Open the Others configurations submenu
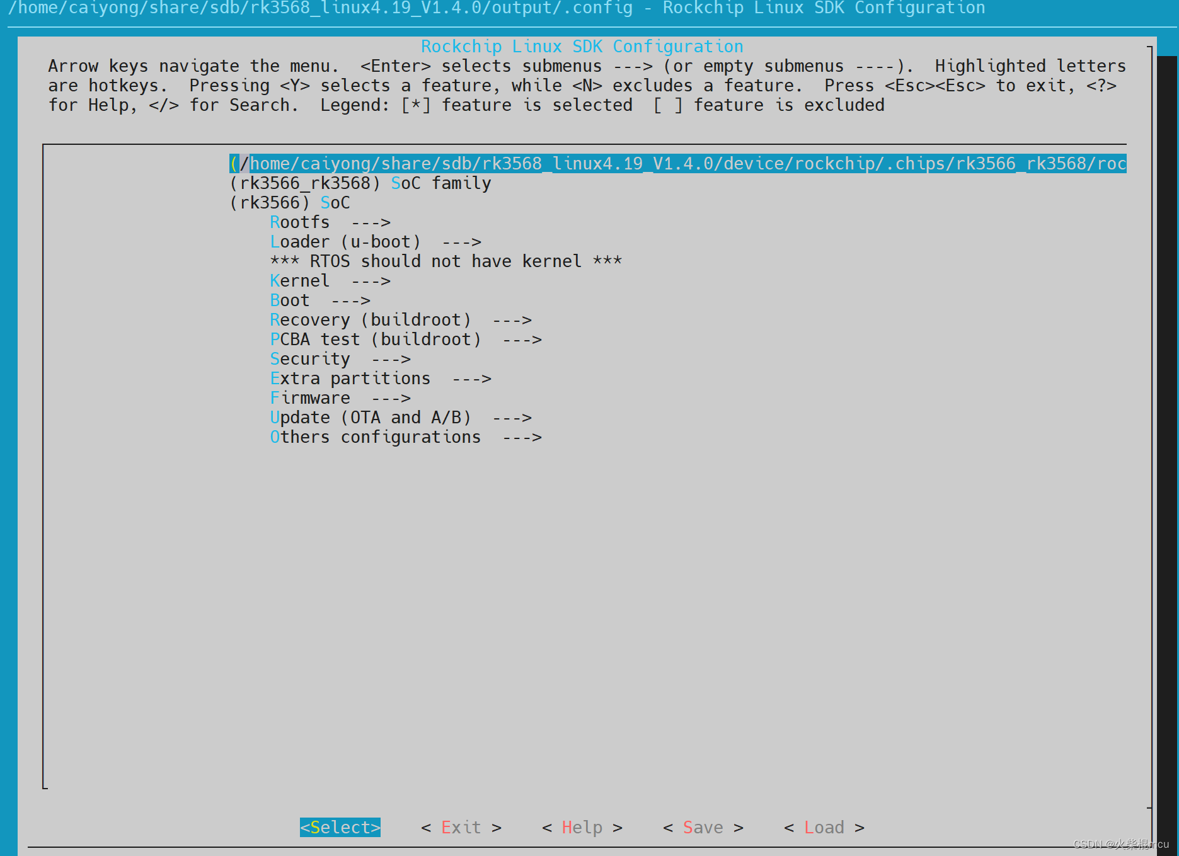This screenshot has height=856, width=1179. pos(375,437)
